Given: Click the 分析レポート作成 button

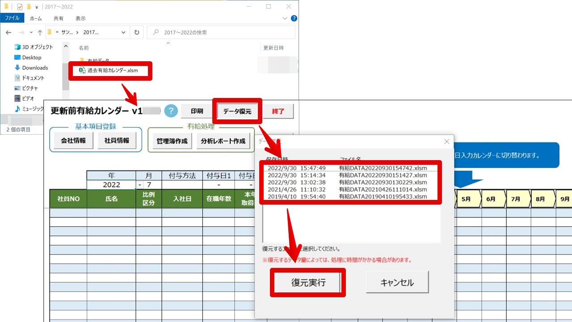Looking at the screenshot, I should (x=223, y=141).
